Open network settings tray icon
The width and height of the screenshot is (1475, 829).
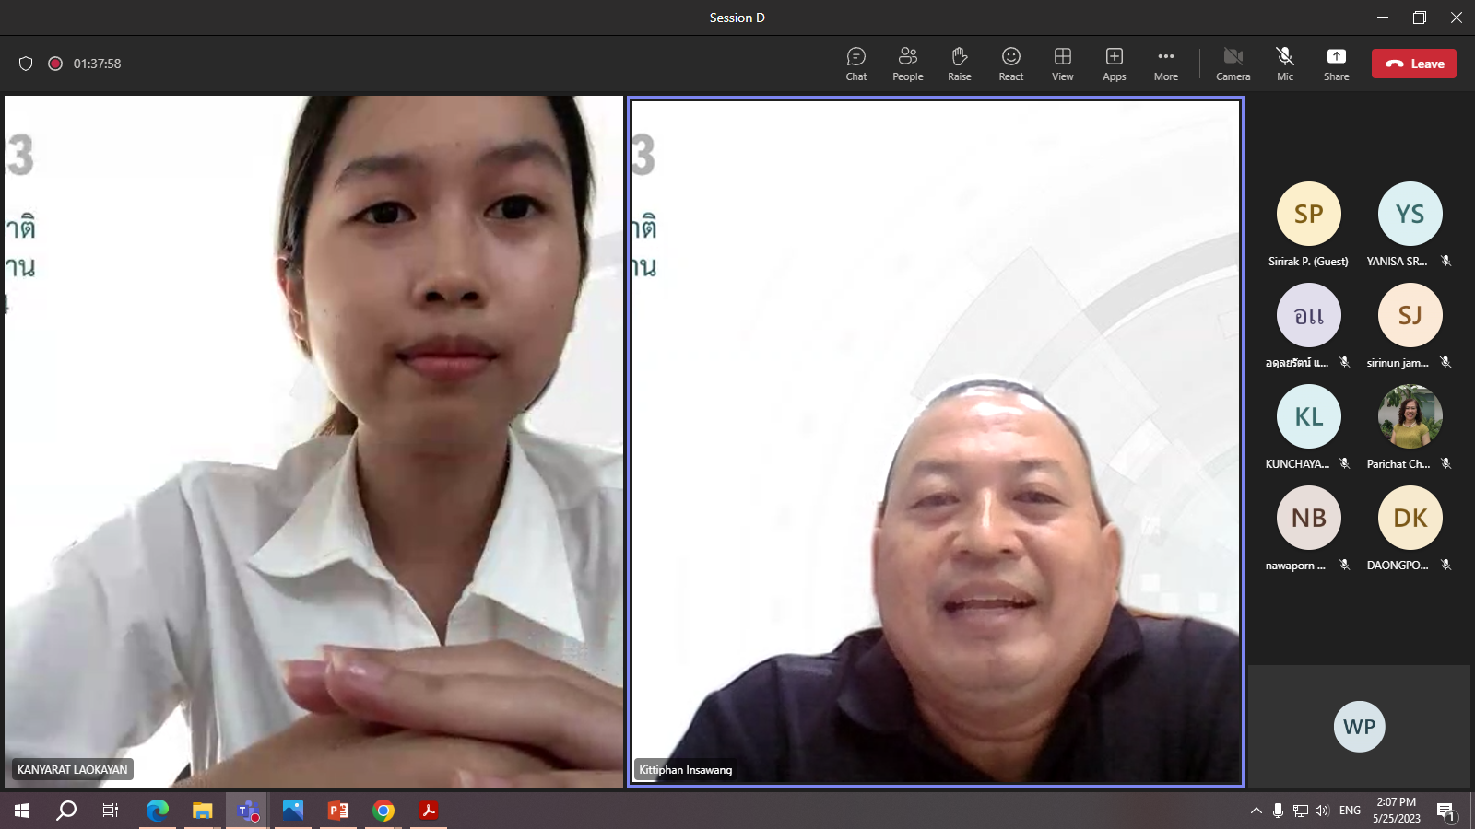(1300, 811)
